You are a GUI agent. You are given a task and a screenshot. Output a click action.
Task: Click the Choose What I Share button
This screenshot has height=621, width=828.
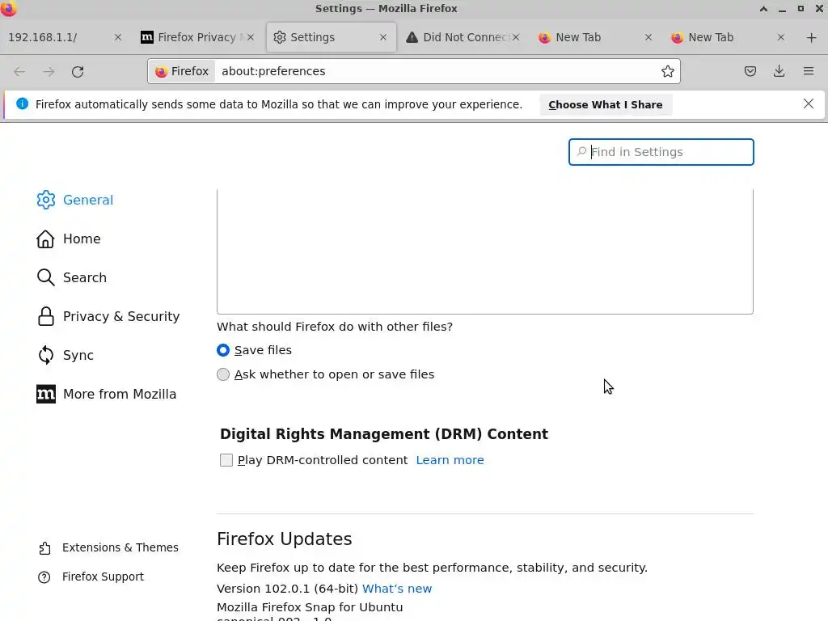pyautogui.click(x=605, y=104)
